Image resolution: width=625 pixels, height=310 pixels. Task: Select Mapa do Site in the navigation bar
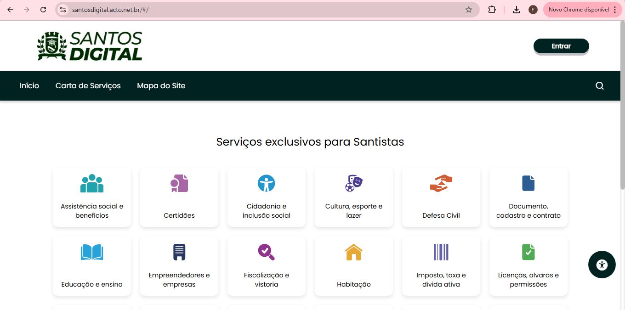click(161, 85)
